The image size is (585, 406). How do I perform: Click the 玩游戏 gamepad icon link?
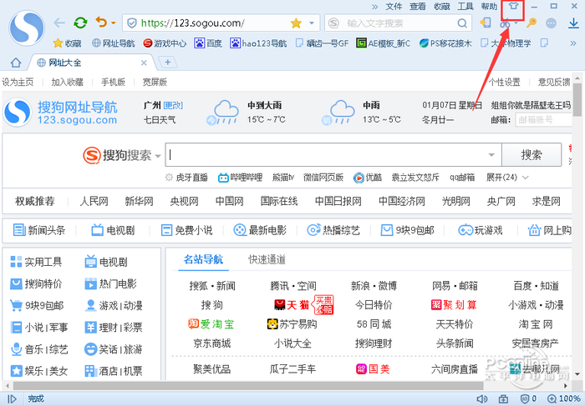pyautogui.click(x=481, y=230)
